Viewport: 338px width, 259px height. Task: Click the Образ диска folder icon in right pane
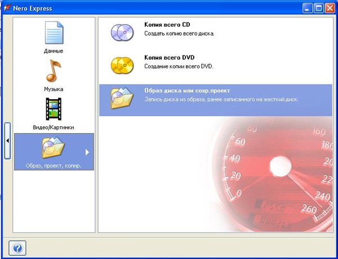pyautogui.click(x=122, y=98)
